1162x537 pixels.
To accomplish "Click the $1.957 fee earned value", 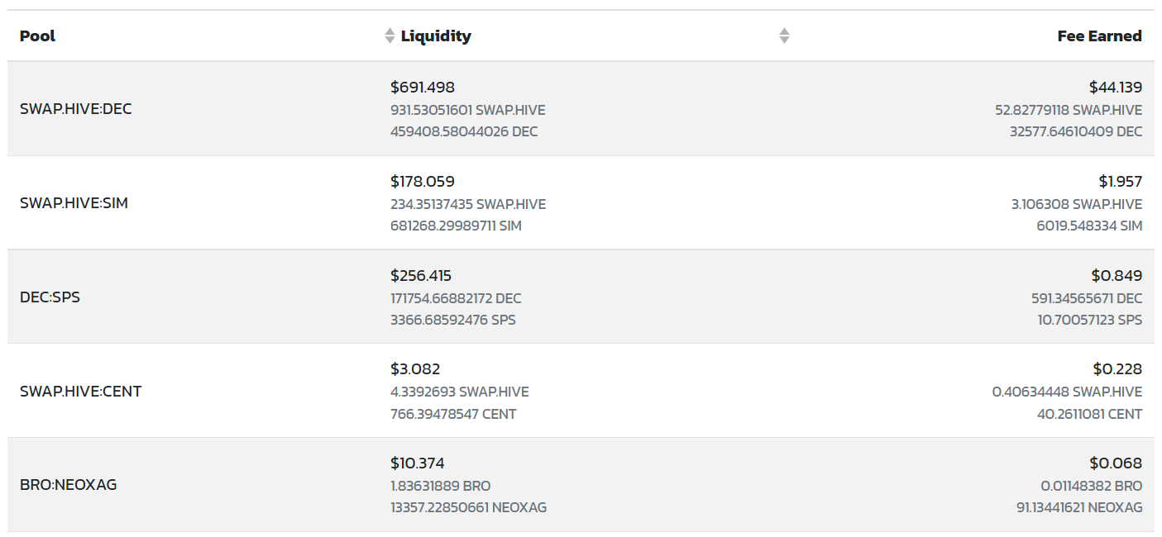I will (x=1121, y=182).
